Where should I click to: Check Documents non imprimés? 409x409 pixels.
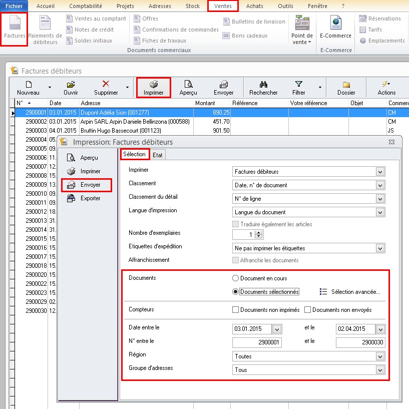click(x=235, y=310)
